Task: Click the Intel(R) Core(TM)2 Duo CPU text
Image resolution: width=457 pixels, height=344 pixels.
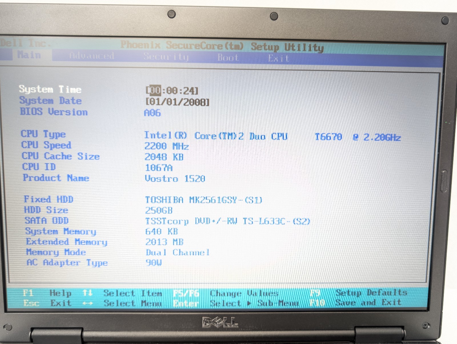Action: coord(216,136)
